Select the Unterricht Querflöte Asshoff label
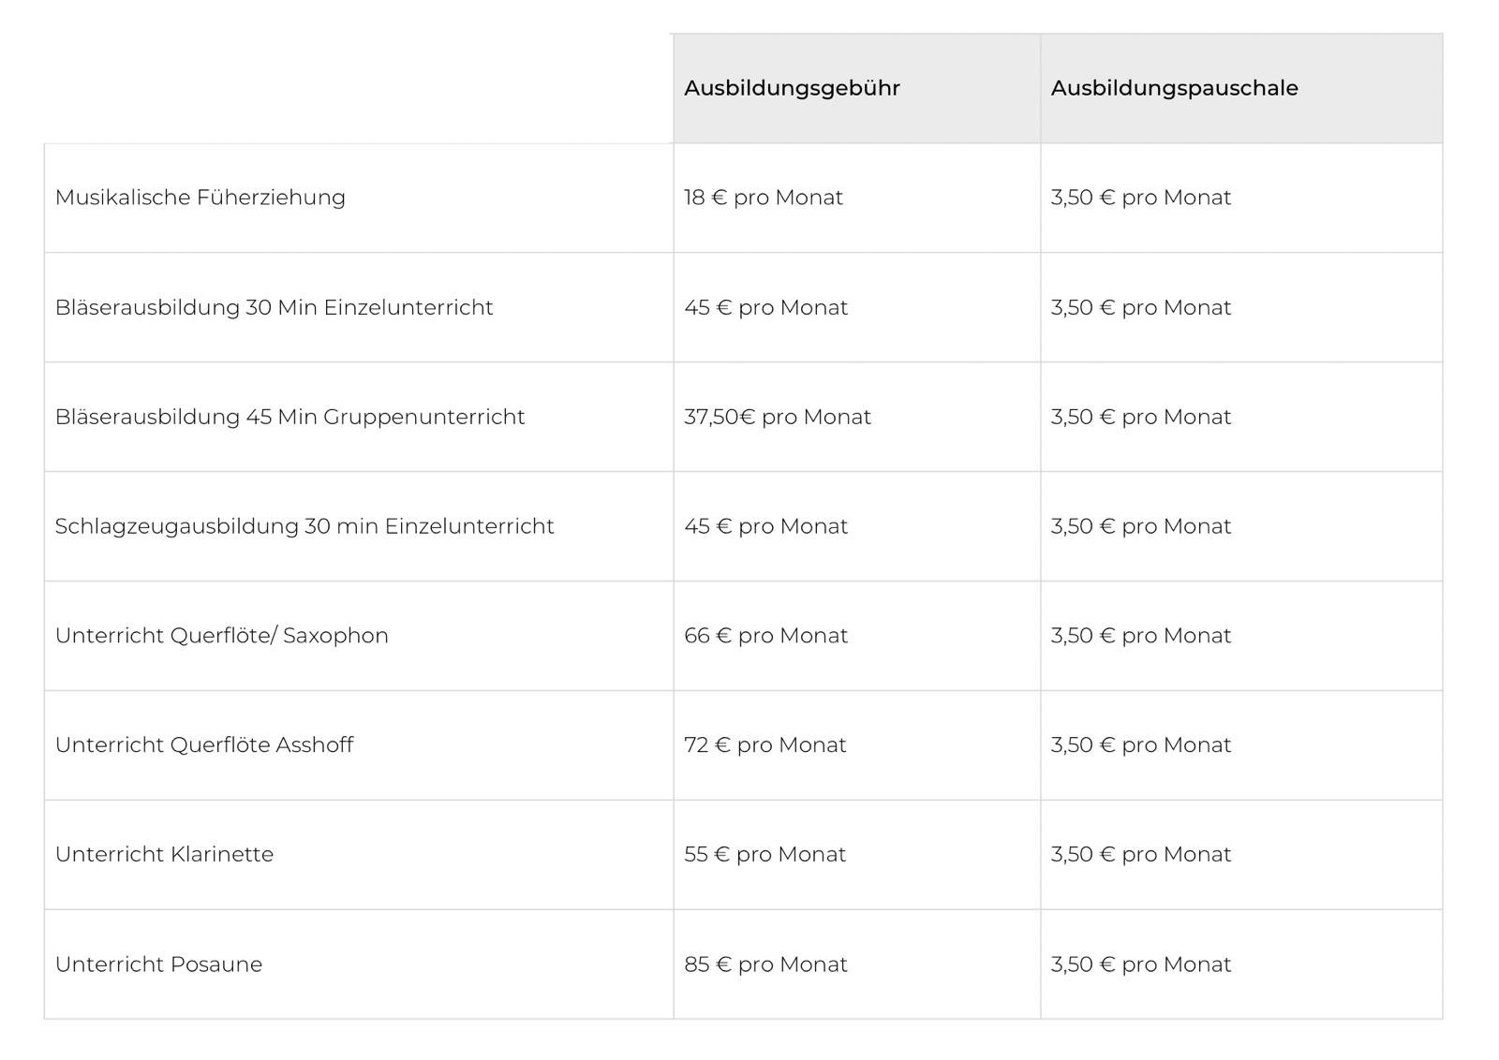This screenshot has width=1499, height=1060. 204,745
